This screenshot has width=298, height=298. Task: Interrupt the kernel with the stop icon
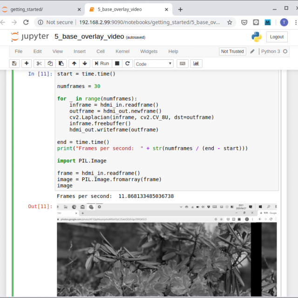[x=117, y=63]
